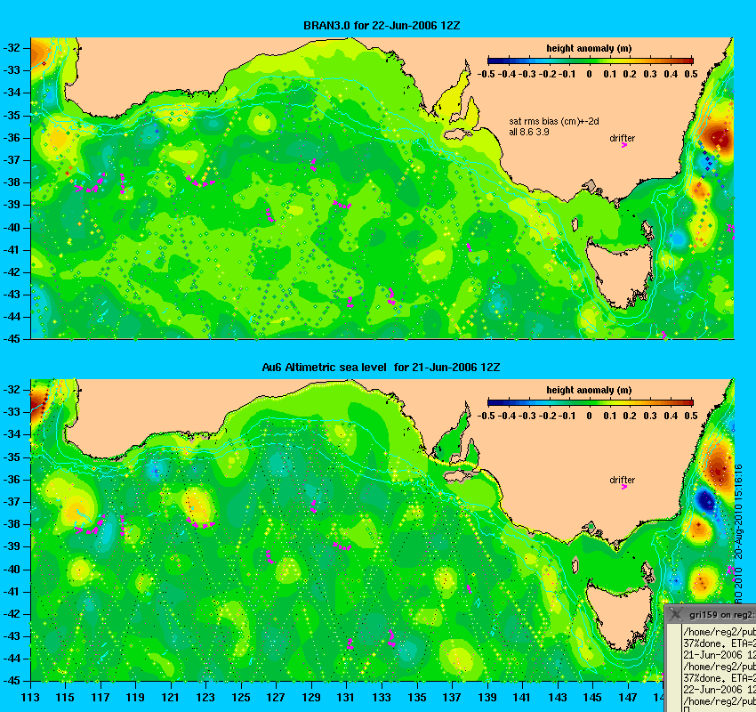
Task: Click the X11 icon in the terminal title bar
Action: [677, 613]
